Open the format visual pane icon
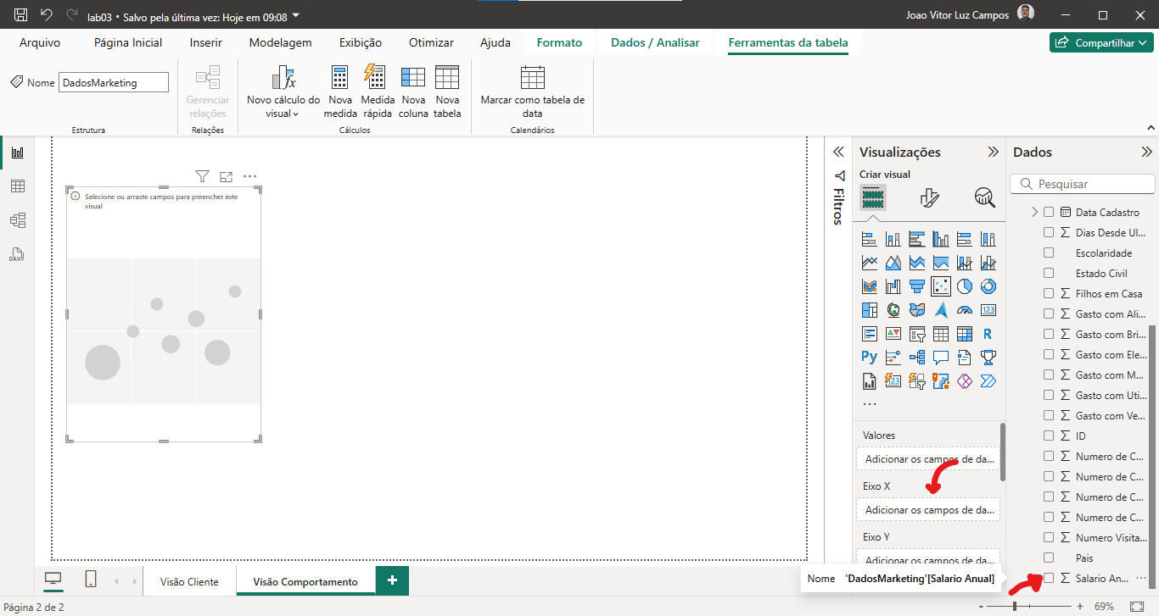Image resolution: width=1159 pixels, height=616 pixels. point(929,198)
